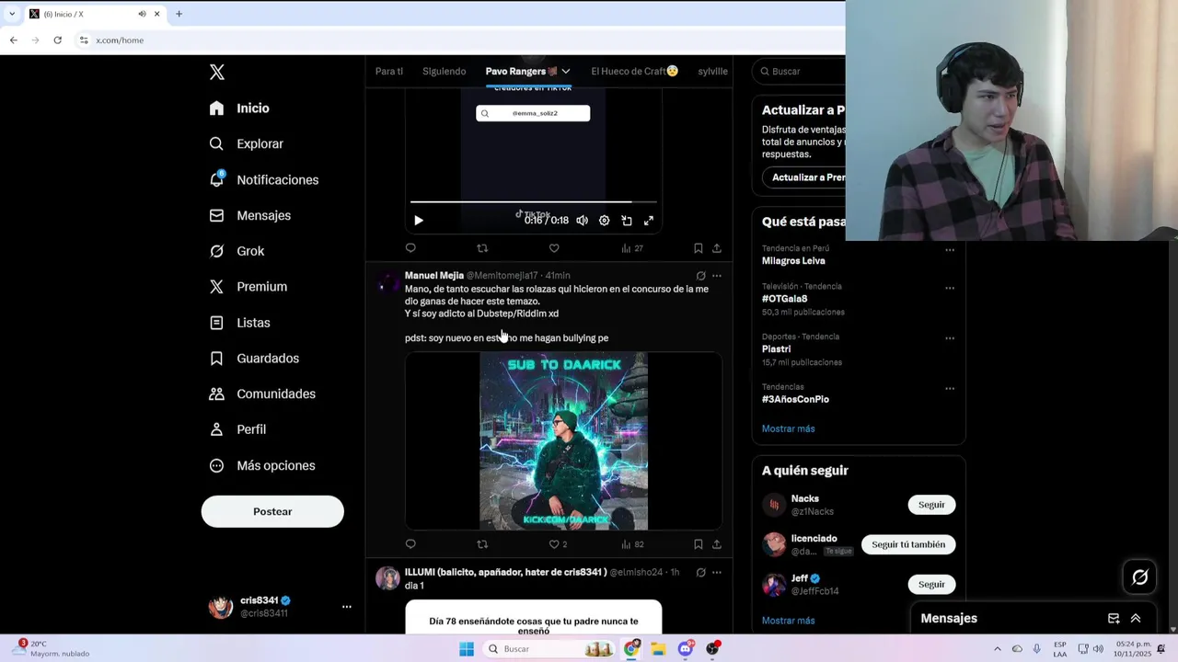1178x662 pixels.
Task: Bookmark Manuel Mejia post
Action: 698,544
